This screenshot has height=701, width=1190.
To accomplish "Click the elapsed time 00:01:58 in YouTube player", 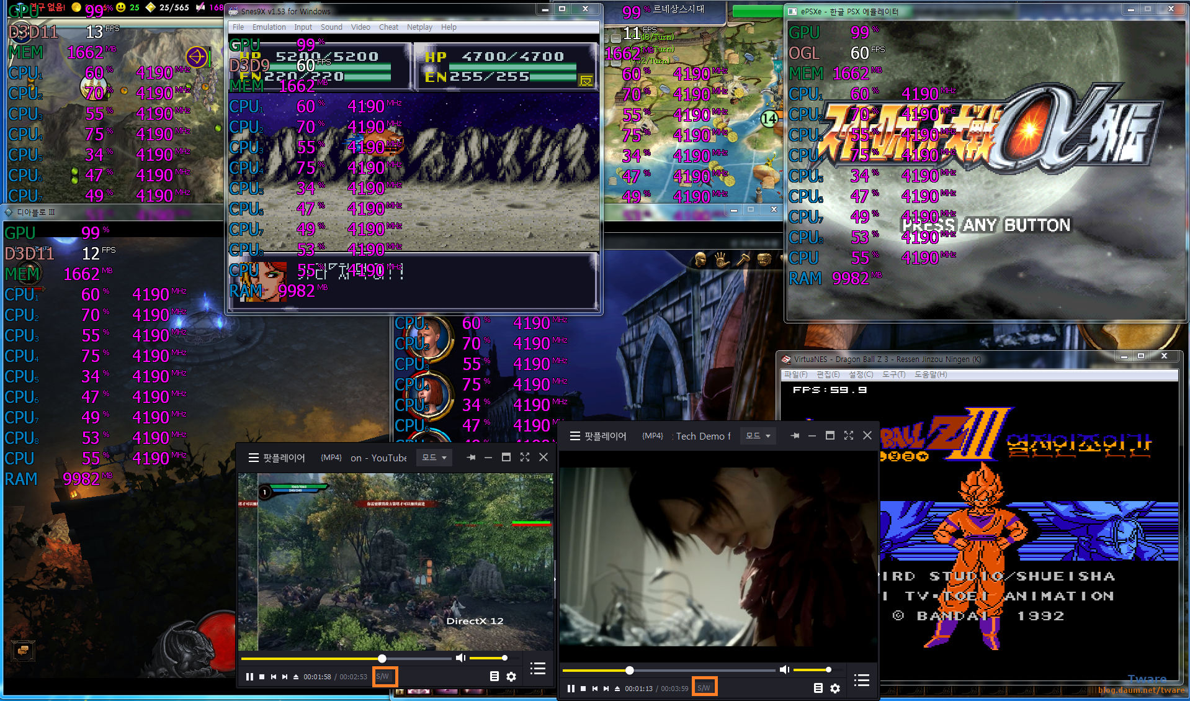I will (x=317, y=677).
